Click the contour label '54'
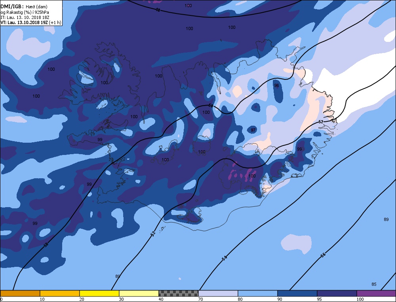 point(224,258)
